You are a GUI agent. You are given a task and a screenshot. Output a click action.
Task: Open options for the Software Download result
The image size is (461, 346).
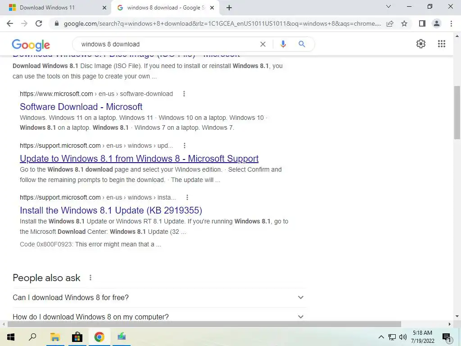click(184, 94)
